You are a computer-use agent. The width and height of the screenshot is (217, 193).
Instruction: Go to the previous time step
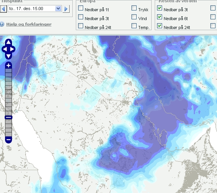click(3, 9)
